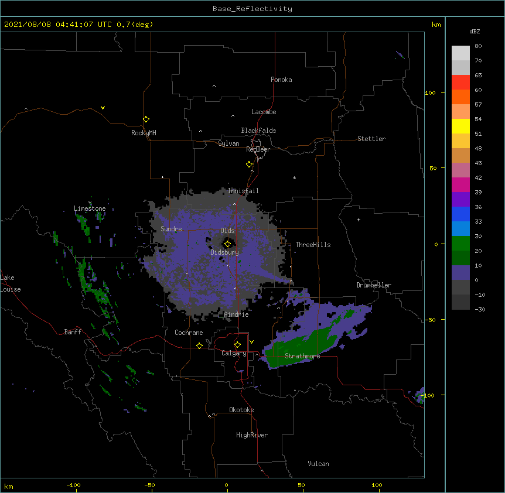Click the Sylvan label on the map
This screenshot has height=493, width=505.
click(x=228, y=143)
